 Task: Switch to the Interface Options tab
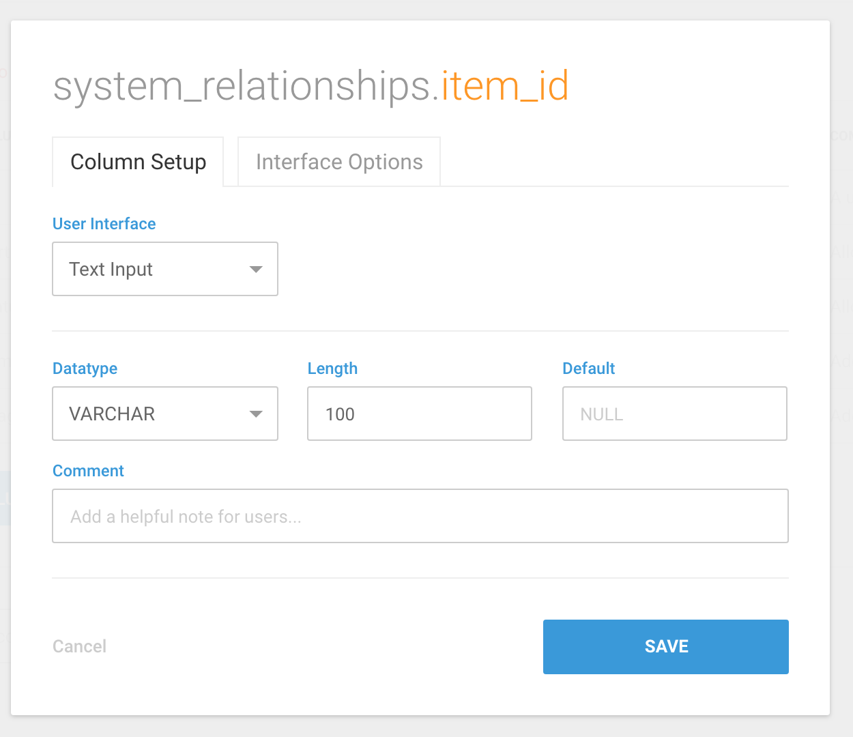pos(338,162)
